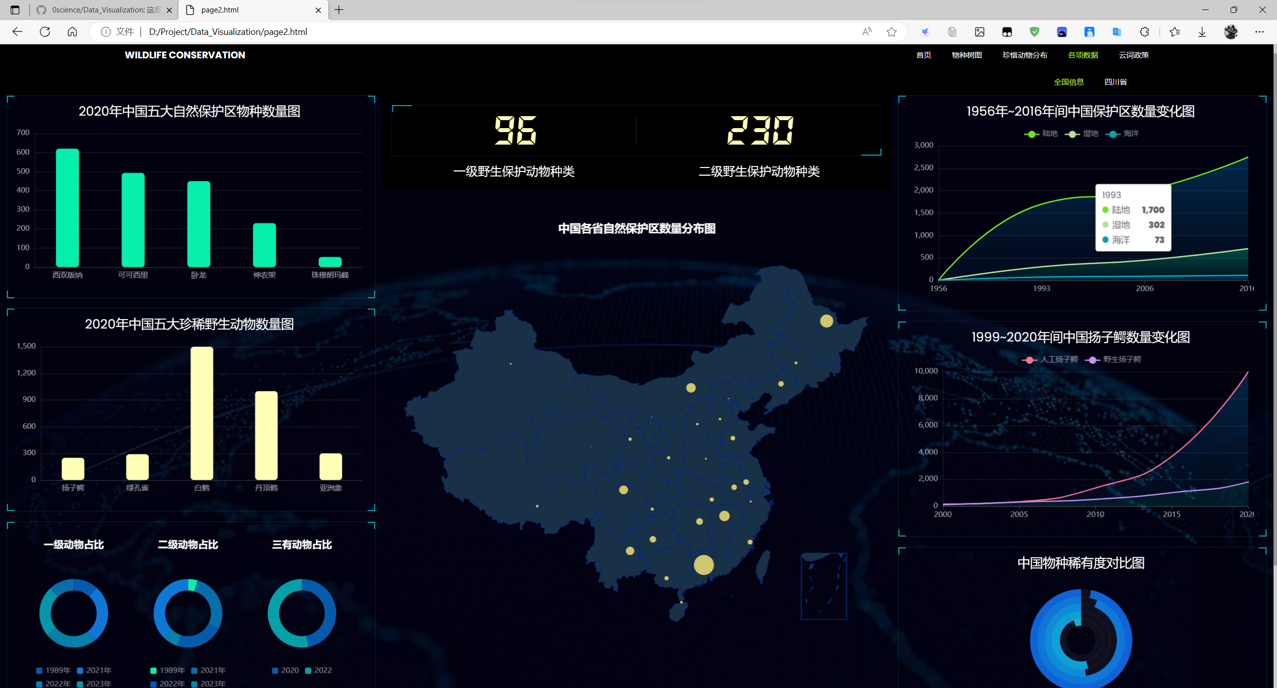1277x688 pixels.
Task: Go back to previous page
Action: (x=17, y=32)
